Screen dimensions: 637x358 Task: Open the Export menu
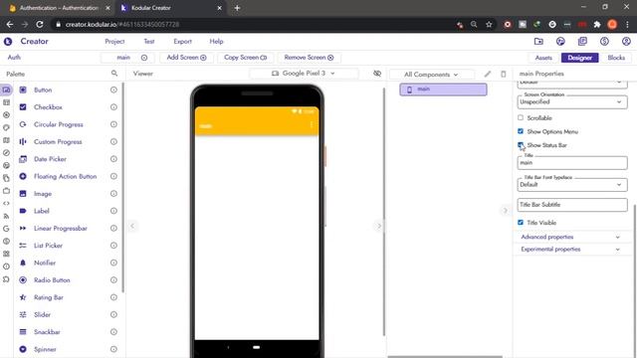click(x=182, y=42)
